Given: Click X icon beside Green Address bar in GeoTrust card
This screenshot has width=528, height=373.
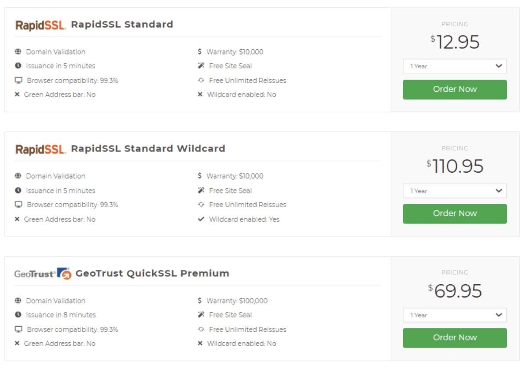Looking at the screenshot, I should pyautogui.click(x=17, y=344).
